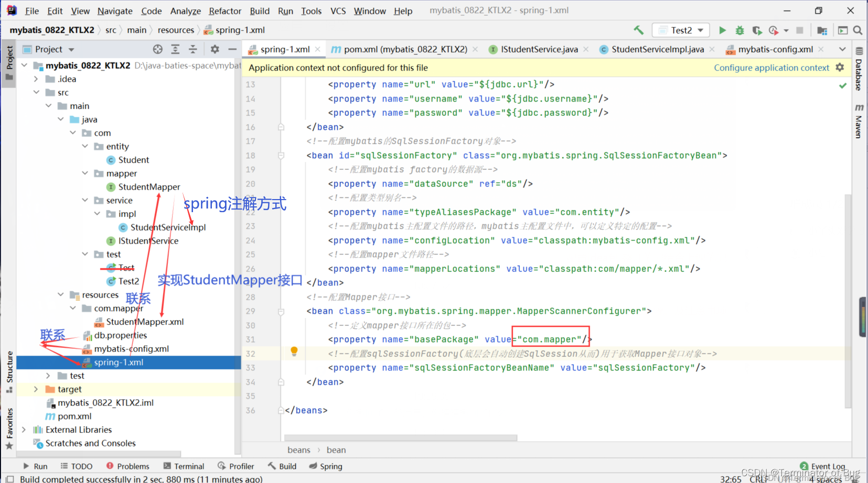The image size is (868, 483).
Task: Open the Problems tool window
Action: 128,466
